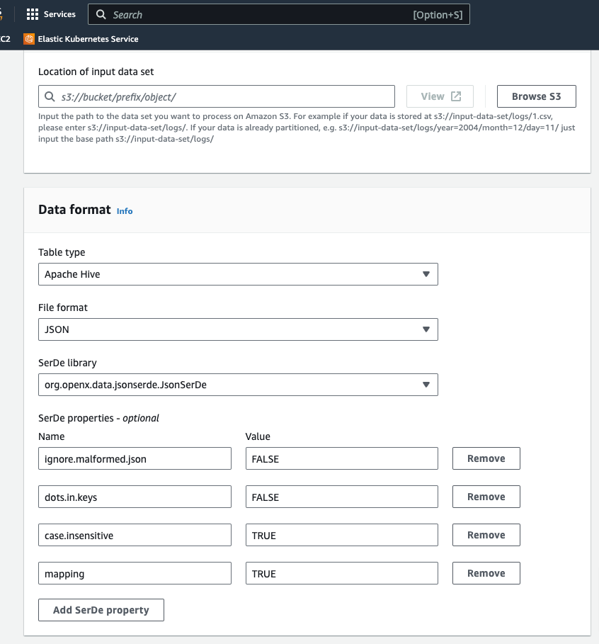
Task: Click the search icon in S3 location field
Action: tap(50, 96)
